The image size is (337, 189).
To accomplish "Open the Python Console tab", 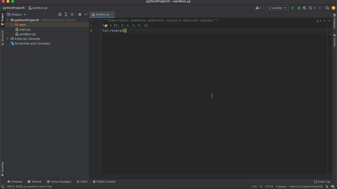I will pos(104,182).
